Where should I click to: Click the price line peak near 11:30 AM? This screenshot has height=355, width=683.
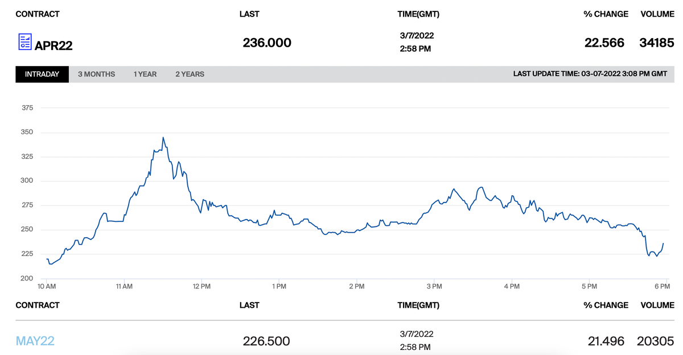point(163,138)
